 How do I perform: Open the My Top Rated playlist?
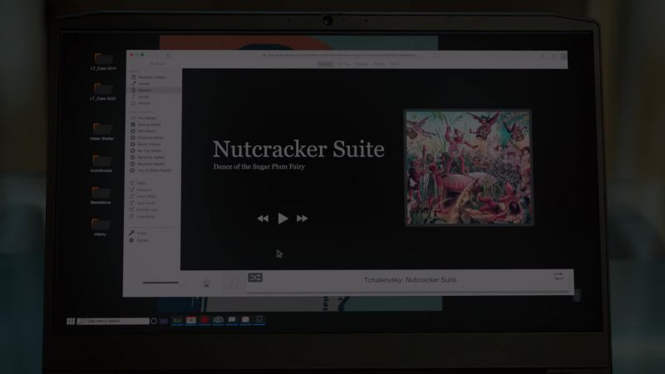(x=146, y=150)
